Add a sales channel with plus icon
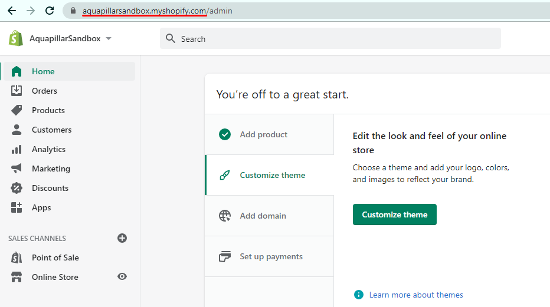Screen dimensions: 550x307 122,238
